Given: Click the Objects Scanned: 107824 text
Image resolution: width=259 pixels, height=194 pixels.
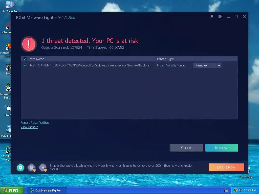Looking at the screenshot, I should tap(62, 47).
